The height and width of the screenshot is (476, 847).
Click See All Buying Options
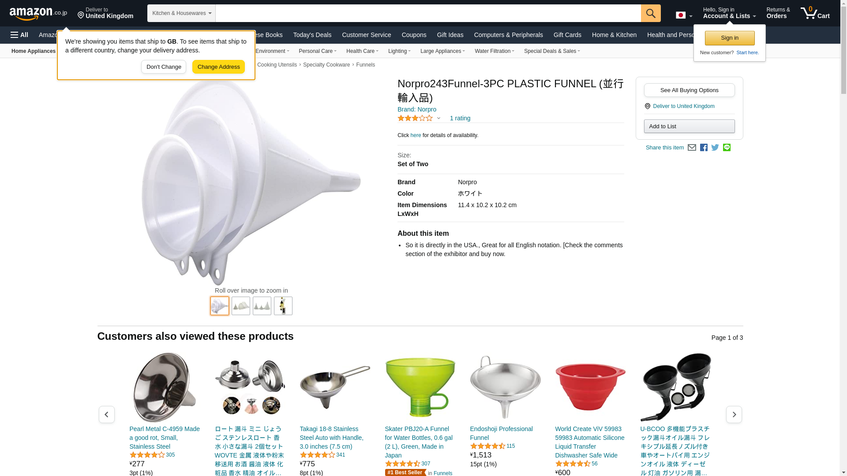click(x=689, y=90)
